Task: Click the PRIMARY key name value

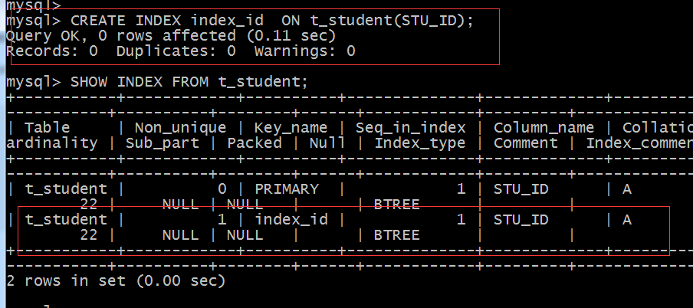Action: coord(287,188)
